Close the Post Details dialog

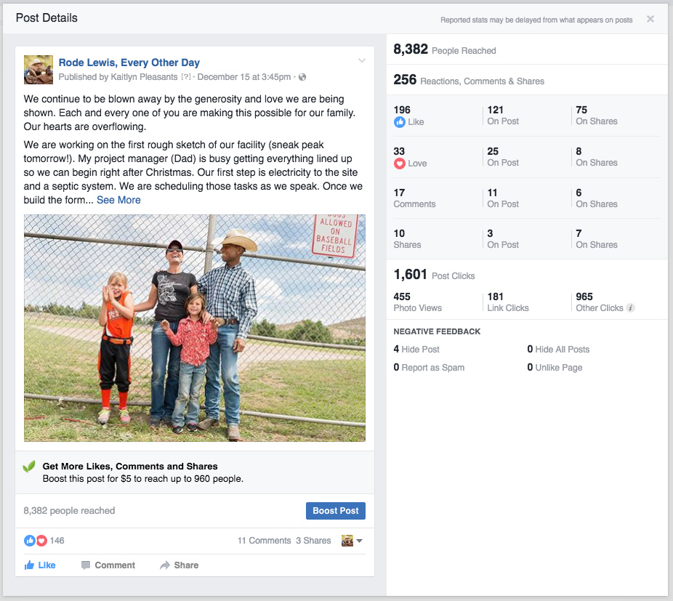650,19
